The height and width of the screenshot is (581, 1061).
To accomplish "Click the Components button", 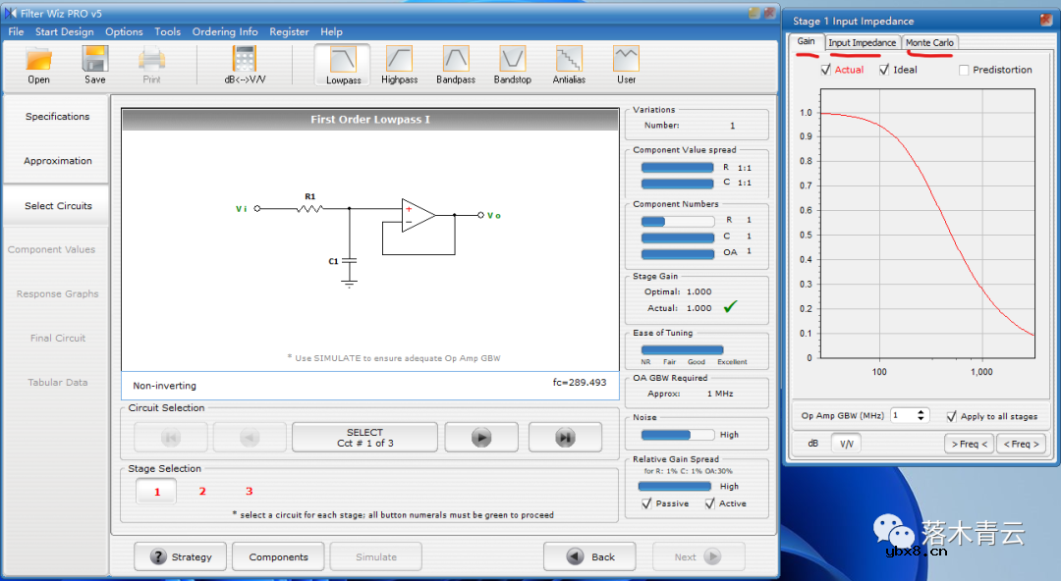I will click(278, 556).
